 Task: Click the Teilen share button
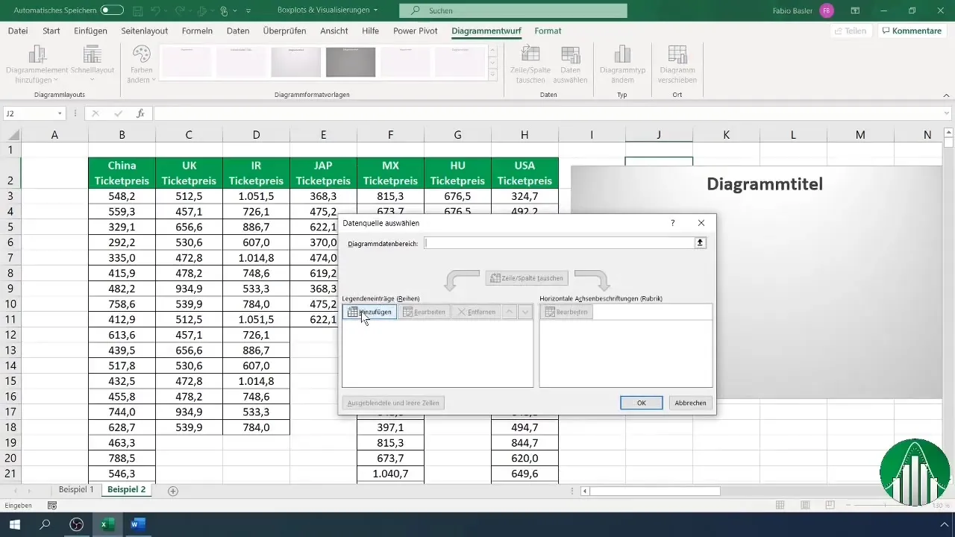pos(851,31)
